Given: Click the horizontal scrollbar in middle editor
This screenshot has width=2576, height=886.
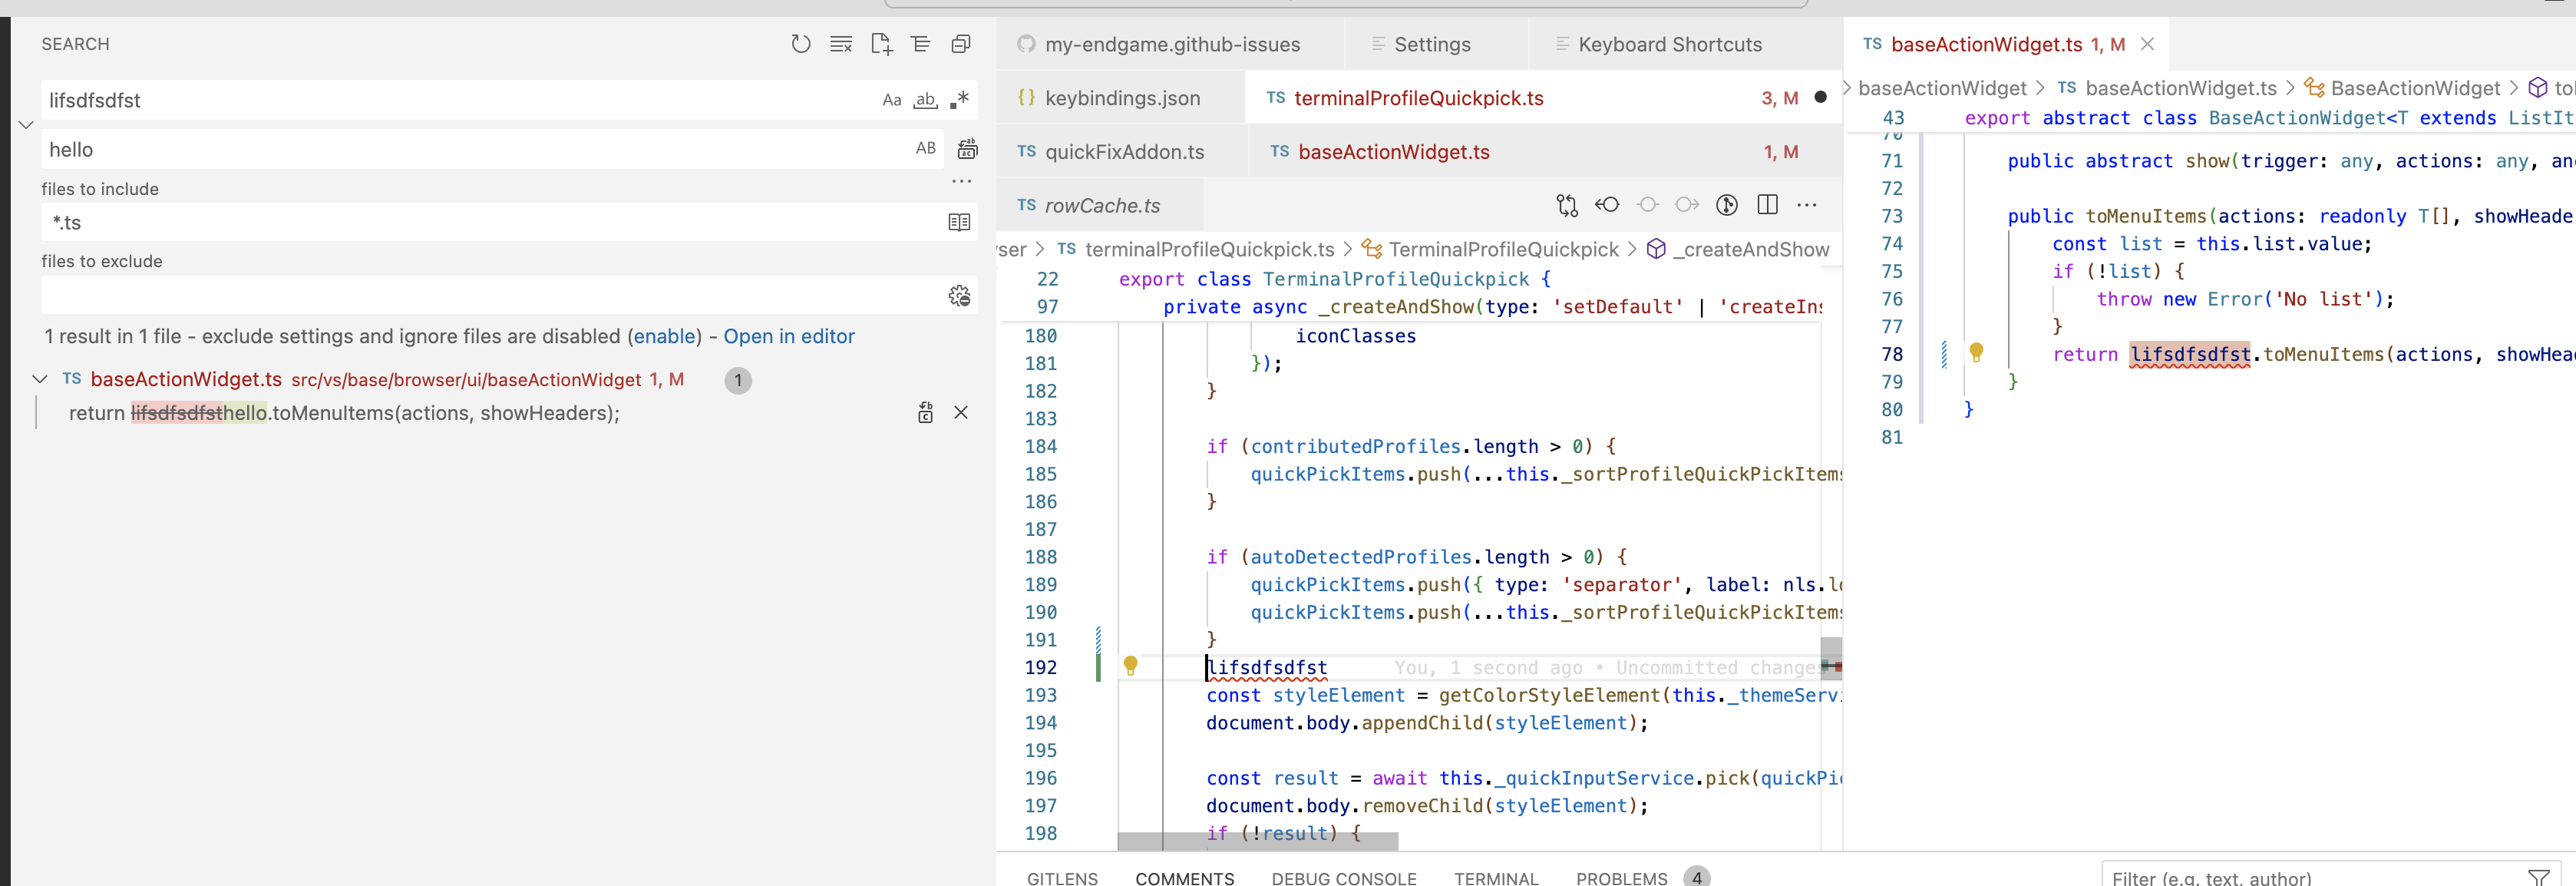Looking at the screenshot, I should pos(1257,841).
